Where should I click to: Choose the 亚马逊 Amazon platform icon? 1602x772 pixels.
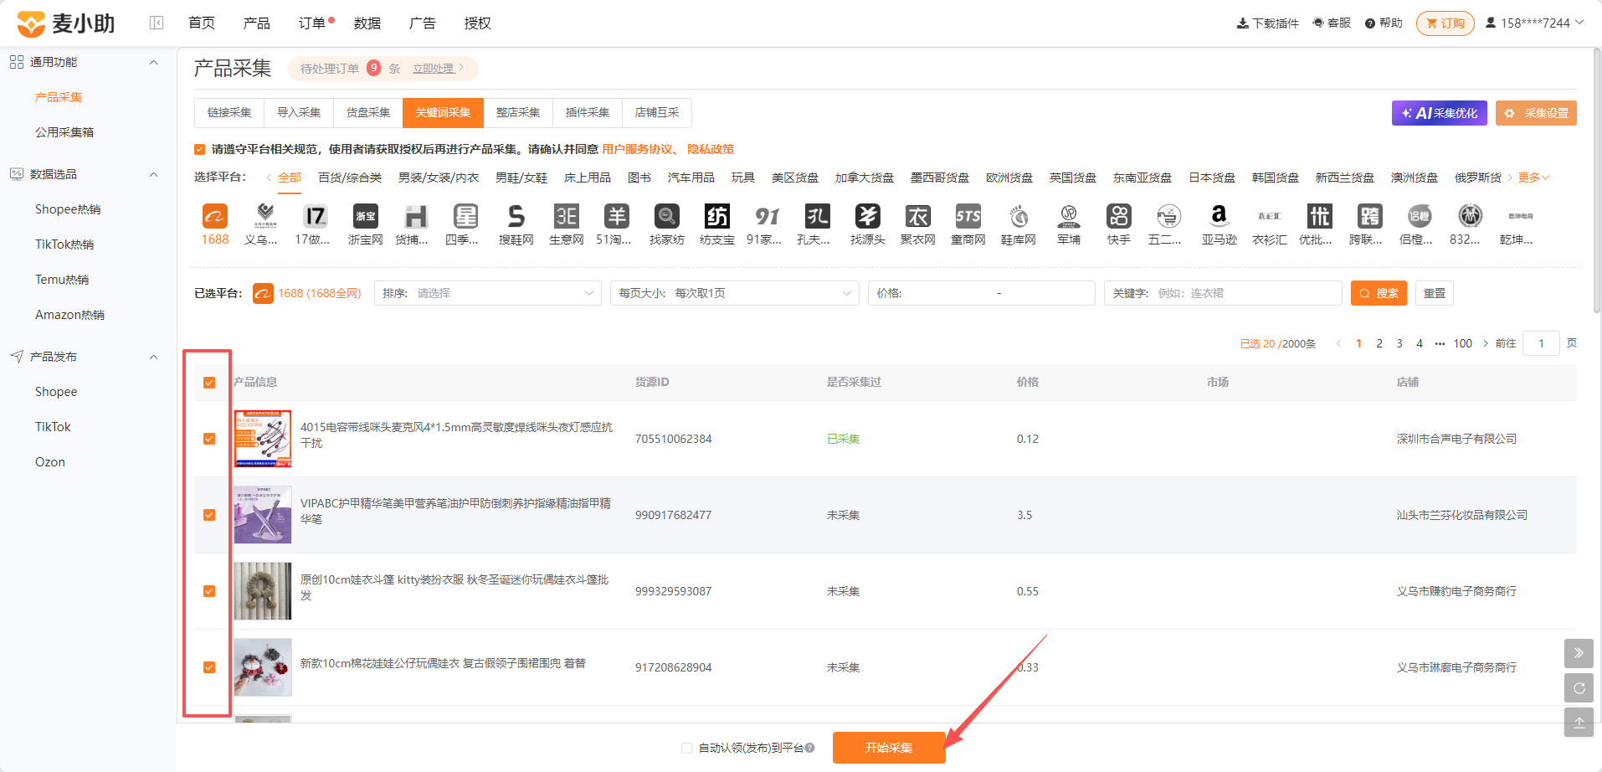pos(1219,217)
